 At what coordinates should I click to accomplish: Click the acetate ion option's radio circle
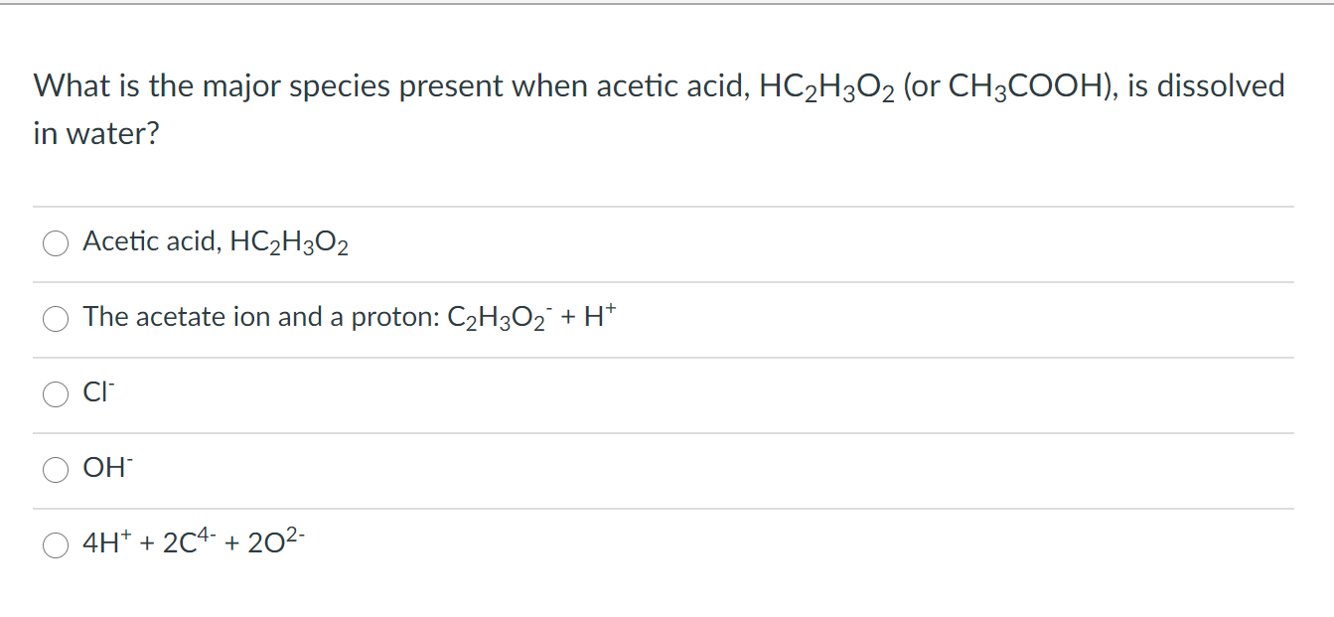point(55,319)
